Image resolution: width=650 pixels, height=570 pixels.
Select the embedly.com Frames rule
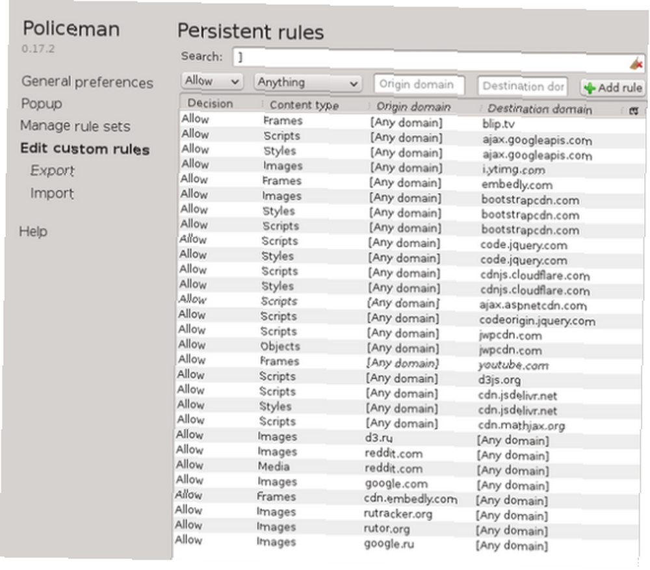411,182
